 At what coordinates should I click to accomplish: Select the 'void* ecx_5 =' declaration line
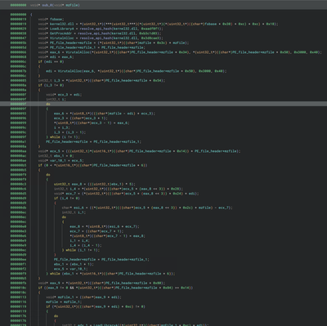139,151
